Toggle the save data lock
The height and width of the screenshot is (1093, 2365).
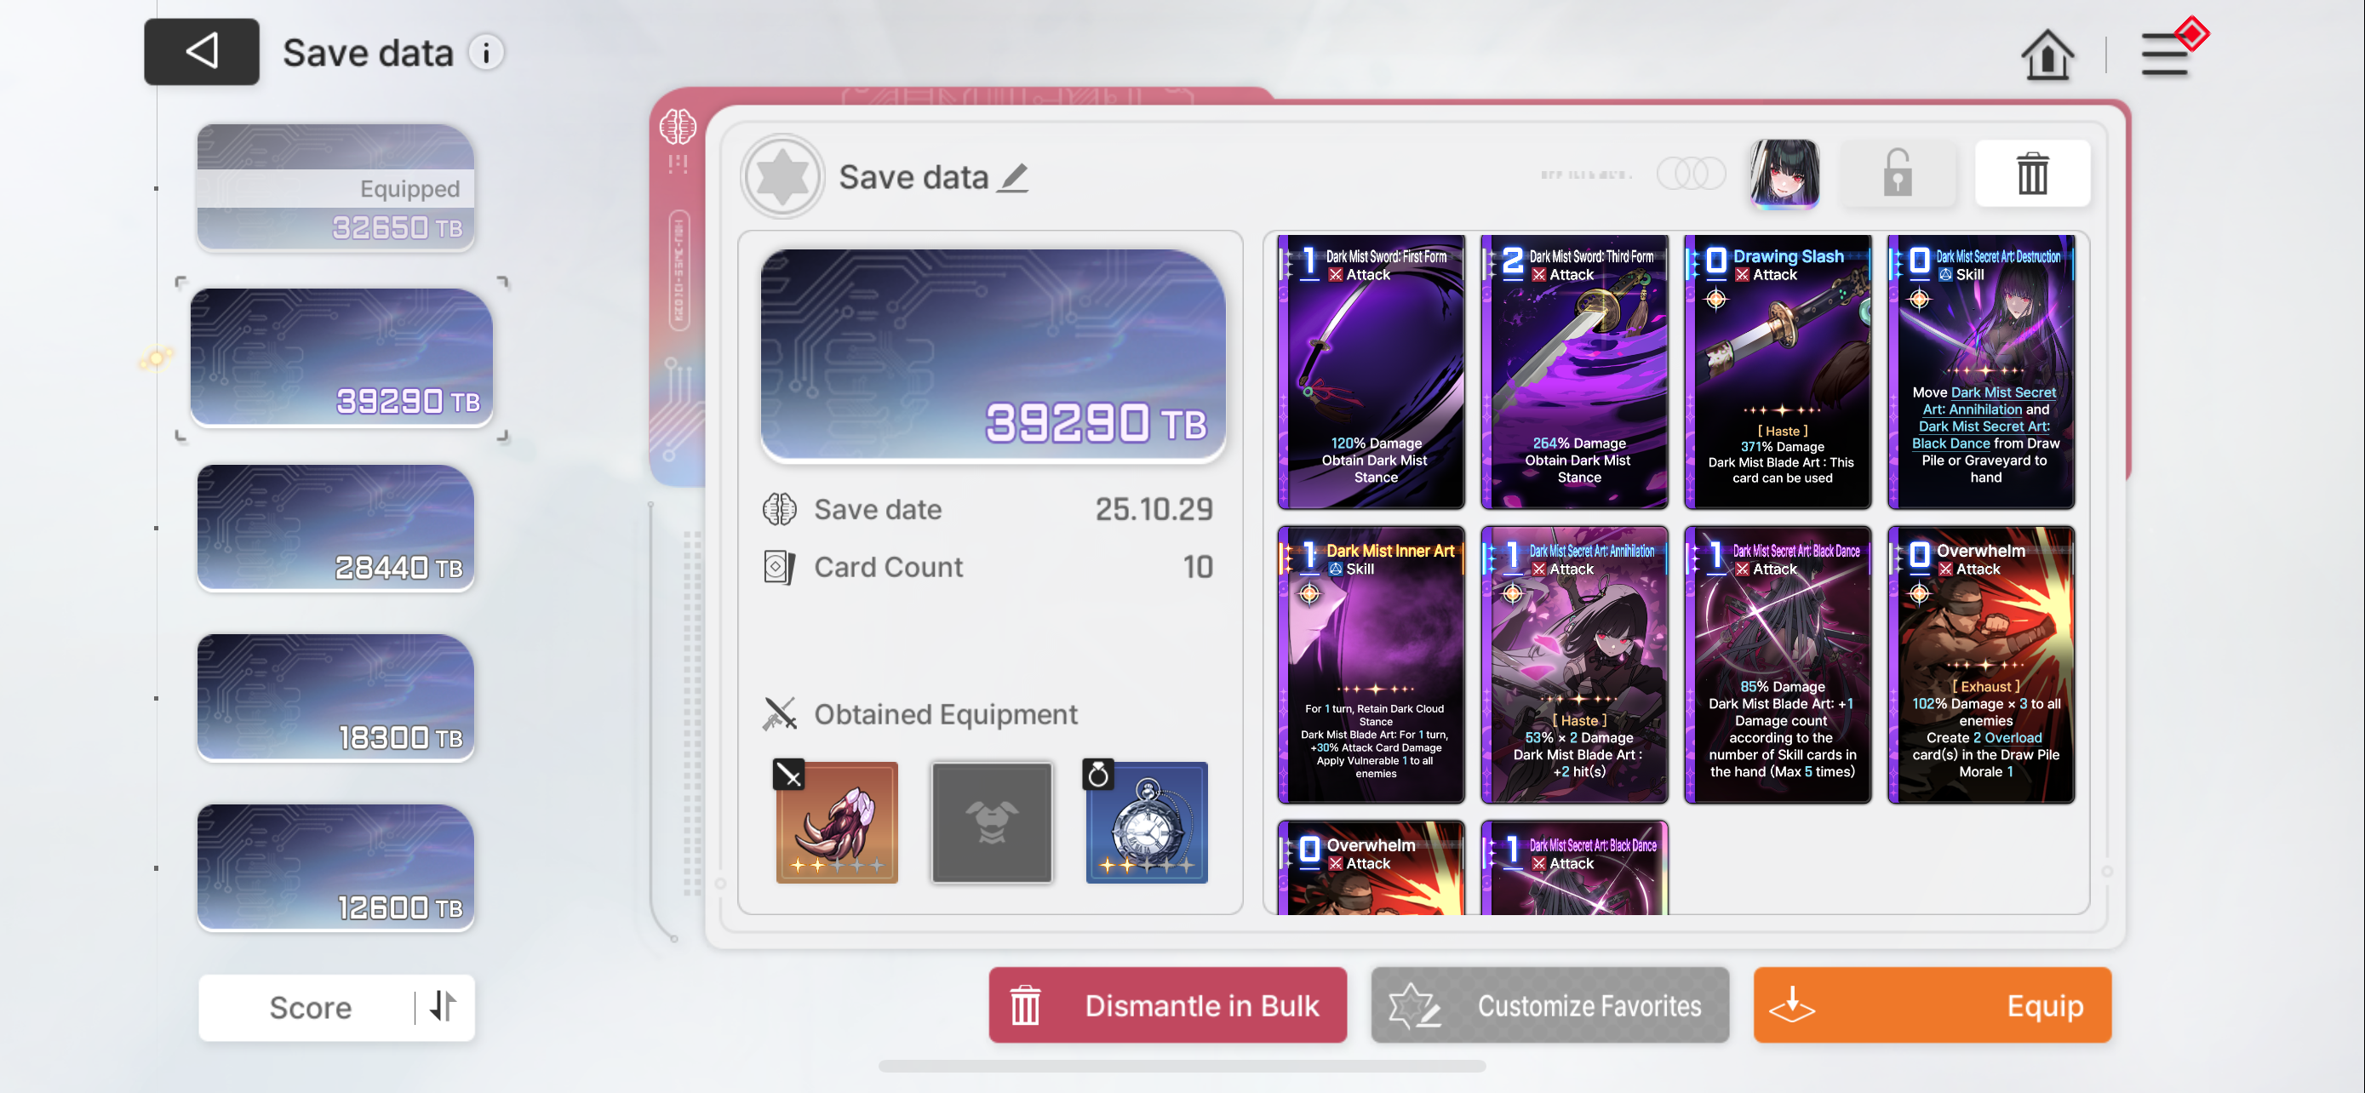coord(1897,174)
